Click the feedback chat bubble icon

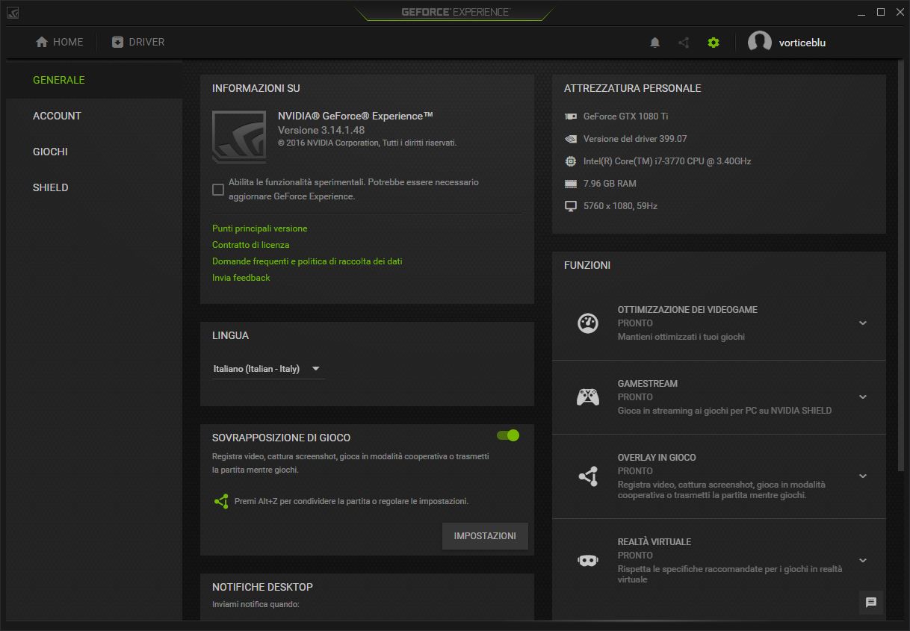(870, 603)
